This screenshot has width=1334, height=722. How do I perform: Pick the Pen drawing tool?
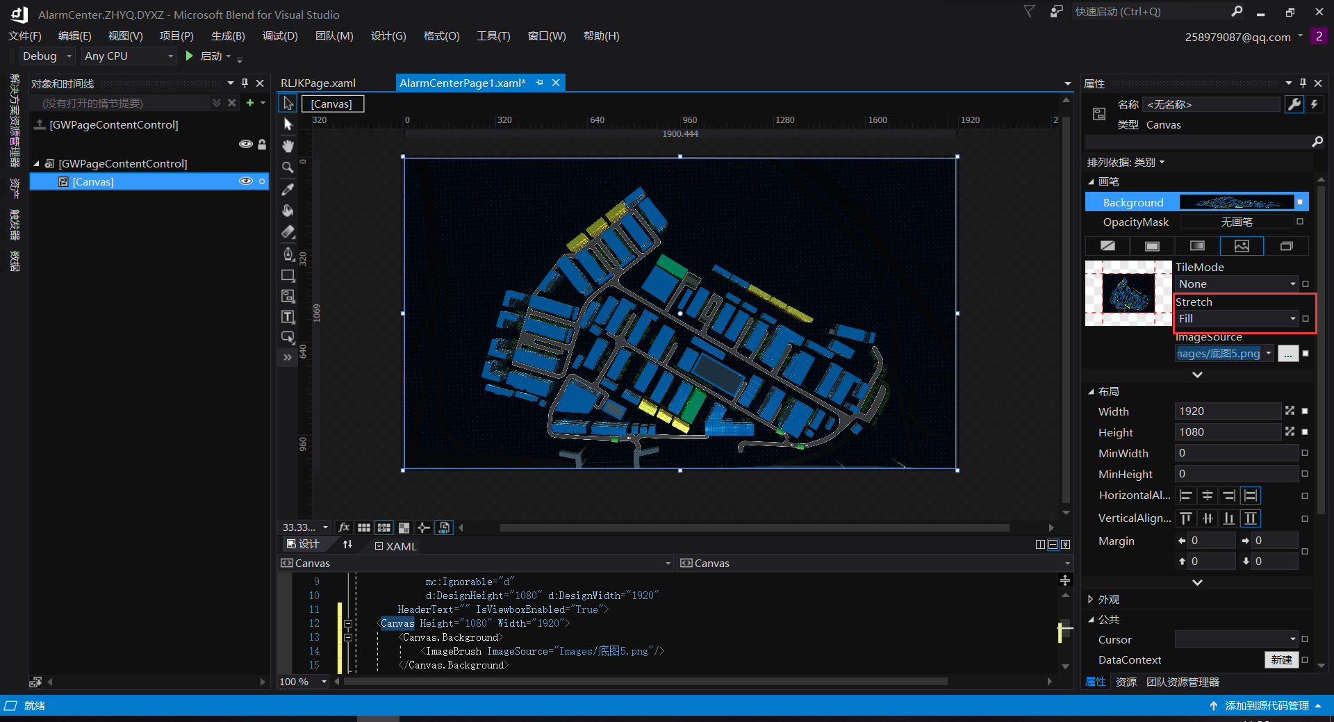point(288,254)
